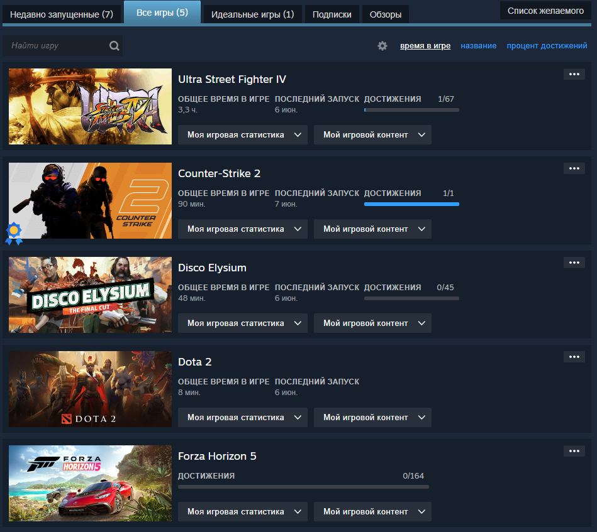Viewport: 597px width, 532px height.
Task: Sort games by название
Action: (x=479, y=46)
